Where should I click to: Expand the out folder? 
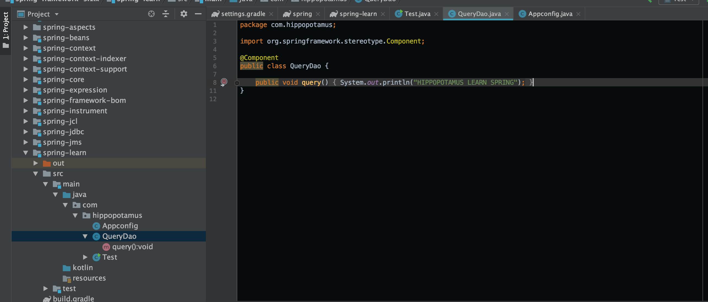[x=36, y=163]
